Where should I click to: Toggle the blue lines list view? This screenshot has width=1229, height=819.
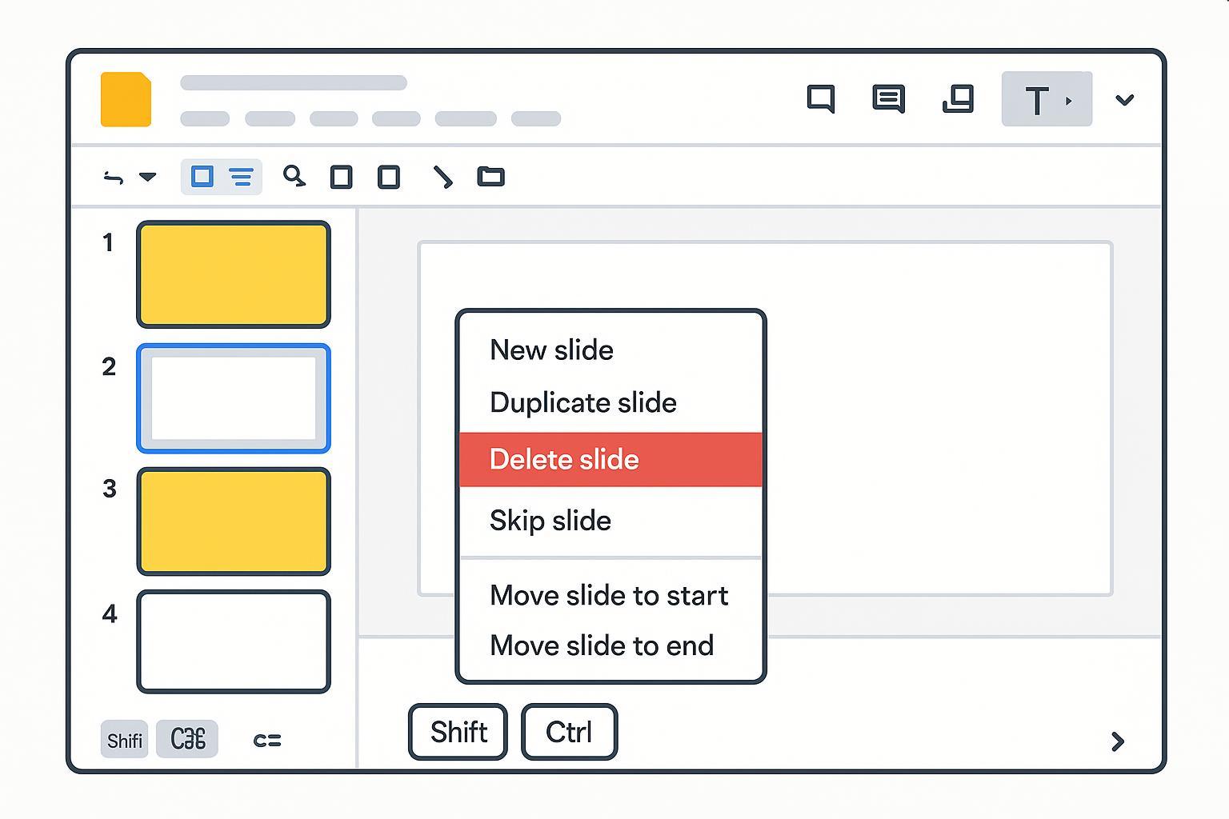coord(241,177)
